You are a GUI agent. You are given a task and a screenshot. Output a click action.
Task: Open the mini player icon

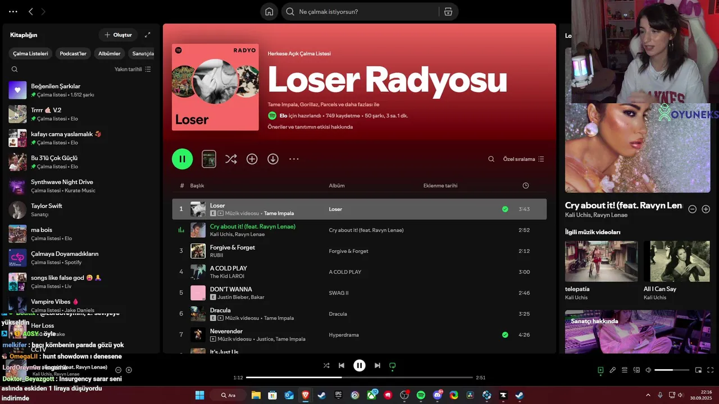point(699,370)
